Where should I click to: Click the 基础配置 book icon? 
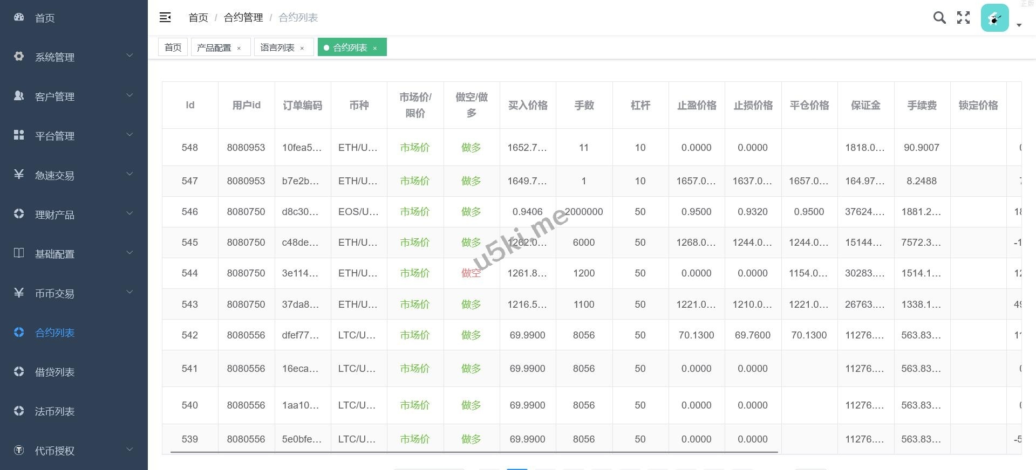(x=19, y=253)
